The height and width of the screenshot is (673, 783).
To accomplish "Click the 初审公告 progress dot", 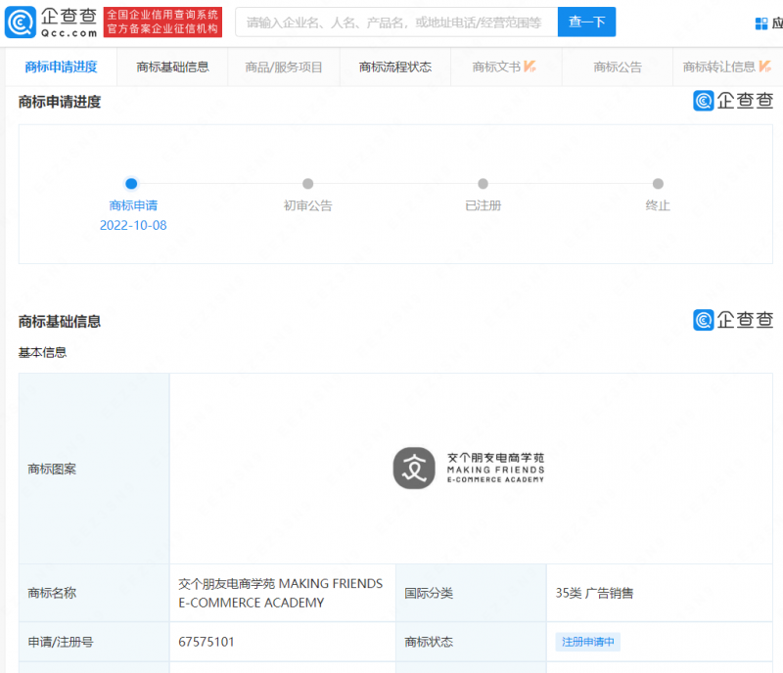I will (x=308, y=184).
